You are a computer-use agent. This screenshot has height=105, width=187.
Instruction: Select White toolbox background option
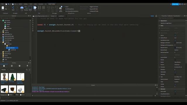point(8,95)
